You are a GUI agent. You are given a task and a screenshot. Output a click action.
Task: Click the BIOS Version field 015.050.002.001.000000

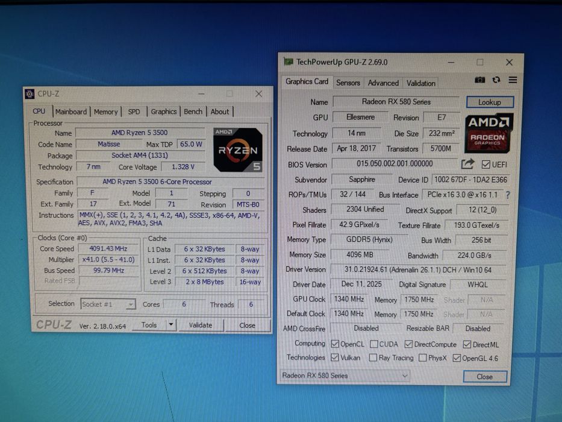coord(395,163)
